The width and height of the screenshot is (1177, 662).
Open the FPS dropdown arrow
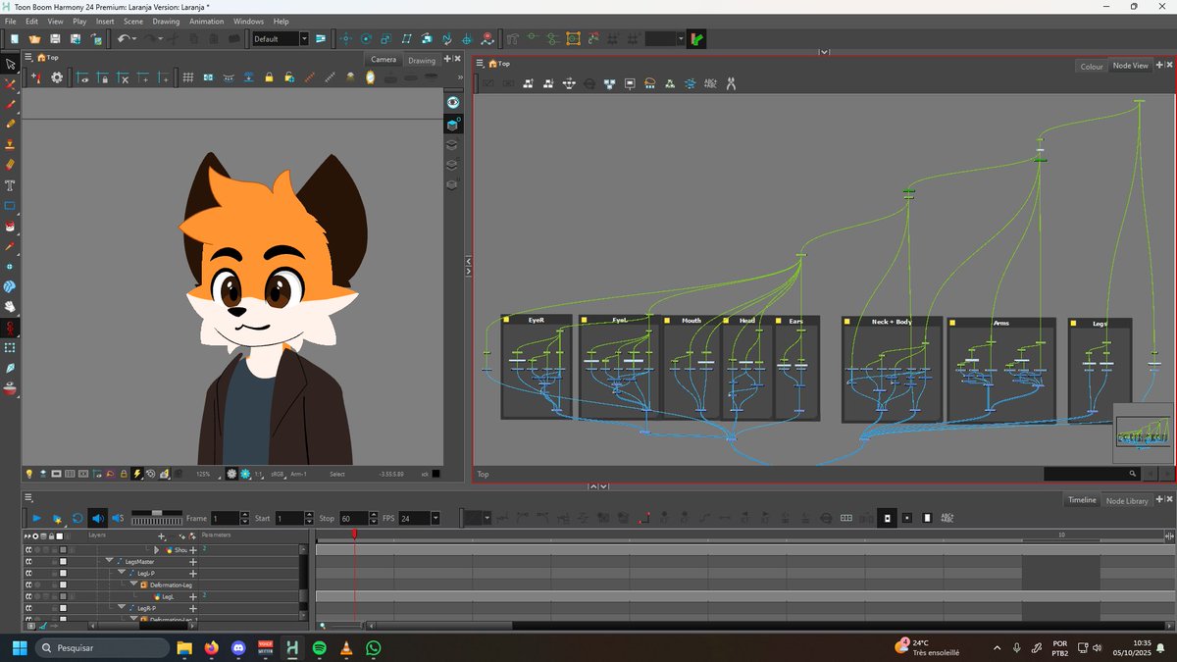point(435,518)
